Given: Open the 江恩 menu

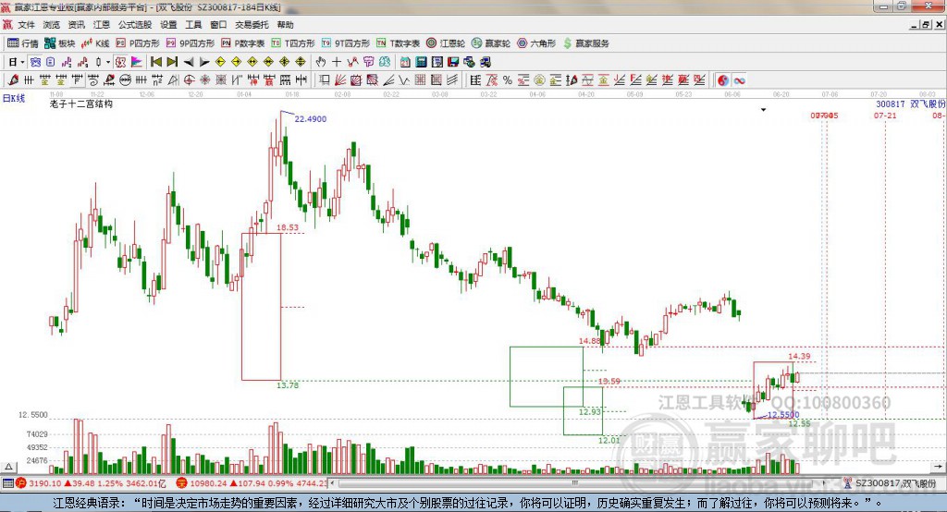Looking at the screenshot, I should pos(102,25).
